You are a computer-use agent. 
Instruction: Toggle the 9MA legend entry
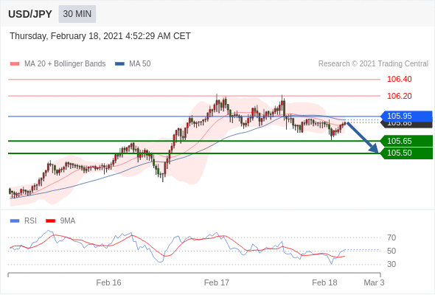(x=60, y=221)
